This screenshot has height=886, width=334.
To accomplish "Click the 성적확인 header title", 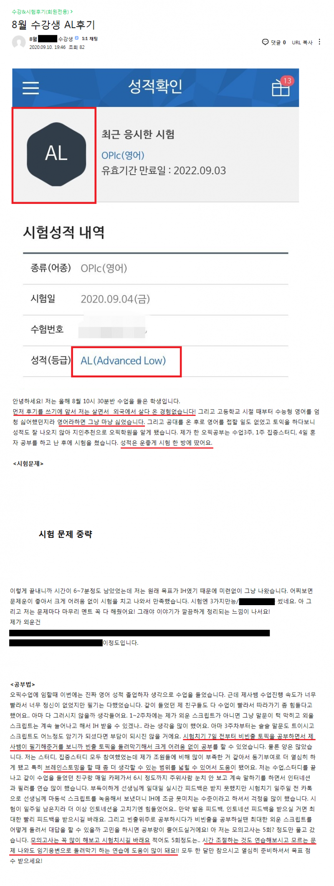I will click(155, 86).
